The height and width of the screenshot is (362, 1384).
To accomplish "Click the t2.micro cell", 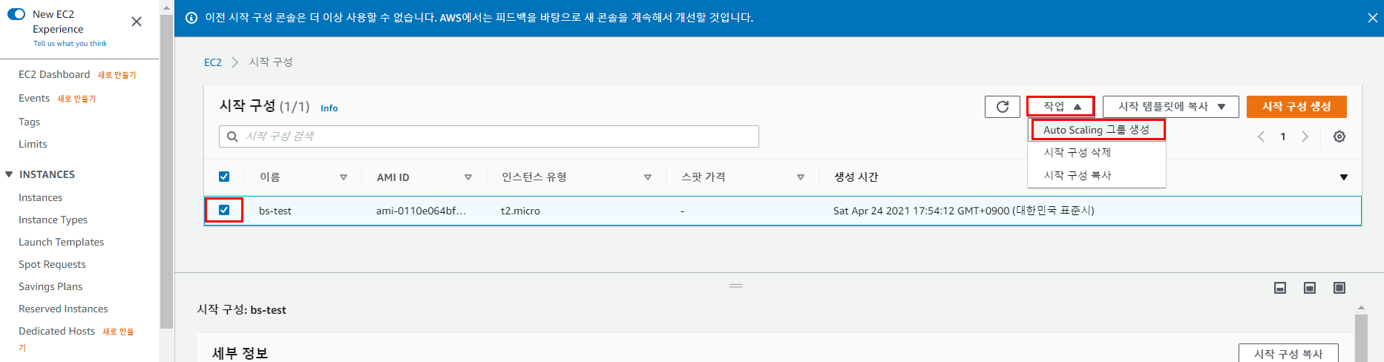I will point(520,211).
